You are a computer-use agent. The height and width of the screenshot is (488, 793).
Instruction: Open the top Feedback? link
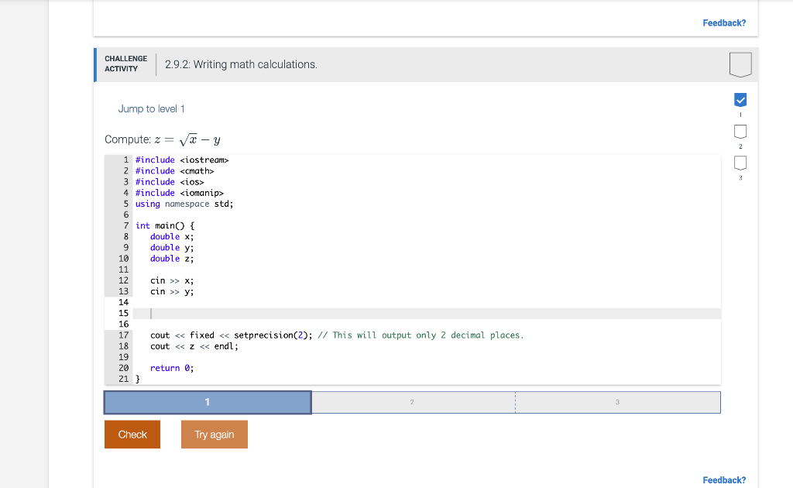tap(724, 22)
